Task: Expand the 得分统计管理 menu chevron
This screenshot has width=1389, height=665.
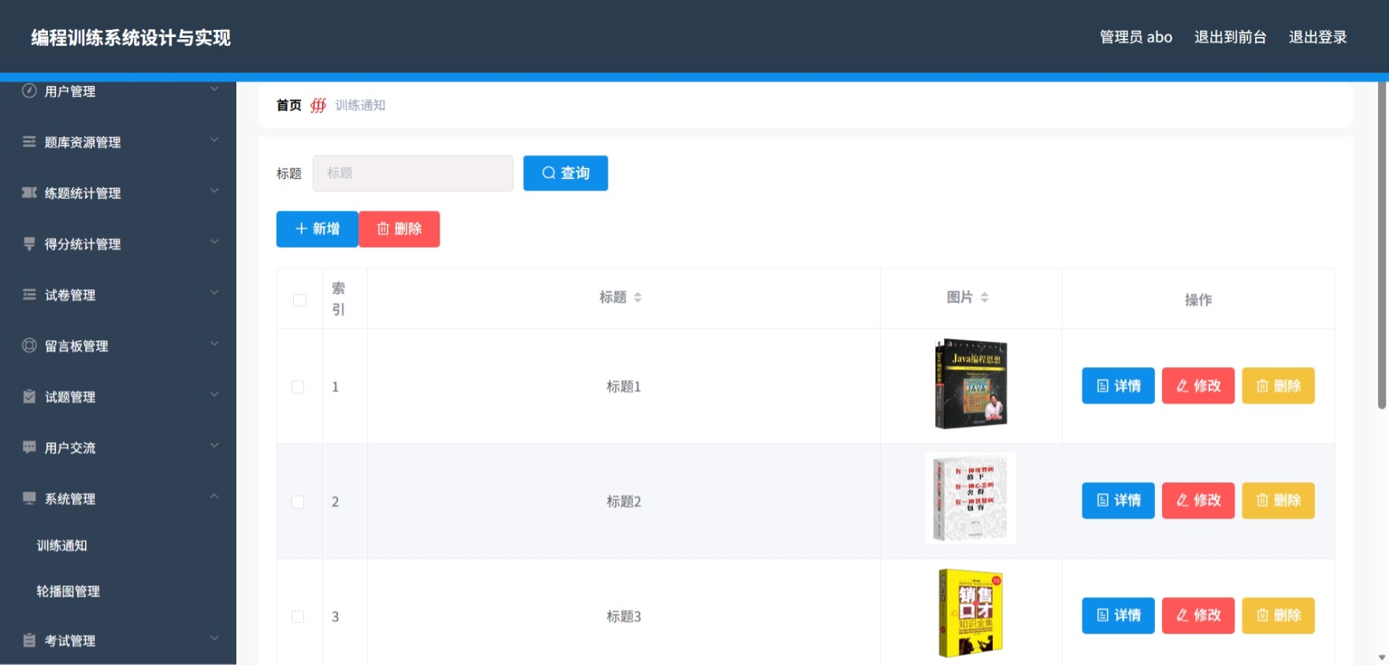Action: click(214, 242)
